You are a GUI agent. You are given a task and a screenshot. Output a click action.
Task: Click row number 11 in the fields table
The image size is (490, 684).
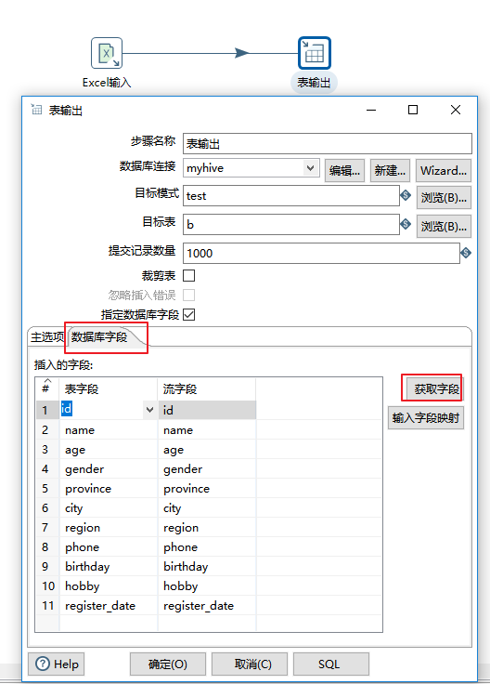click(x=48, y=606)
